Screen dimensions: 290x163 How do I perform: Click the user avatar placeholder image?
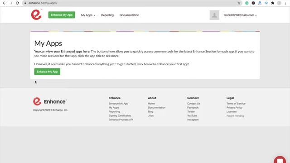tap(214, 15)
